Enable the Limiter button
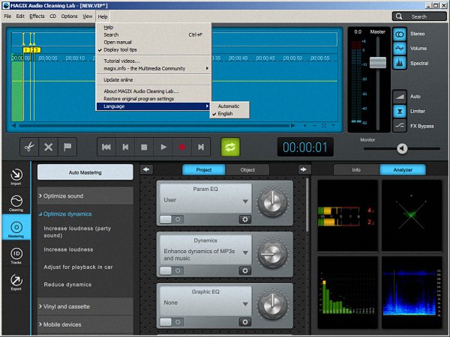Image resolution: width=450 pixels, height=337 pixels. [x=399, y=110]
